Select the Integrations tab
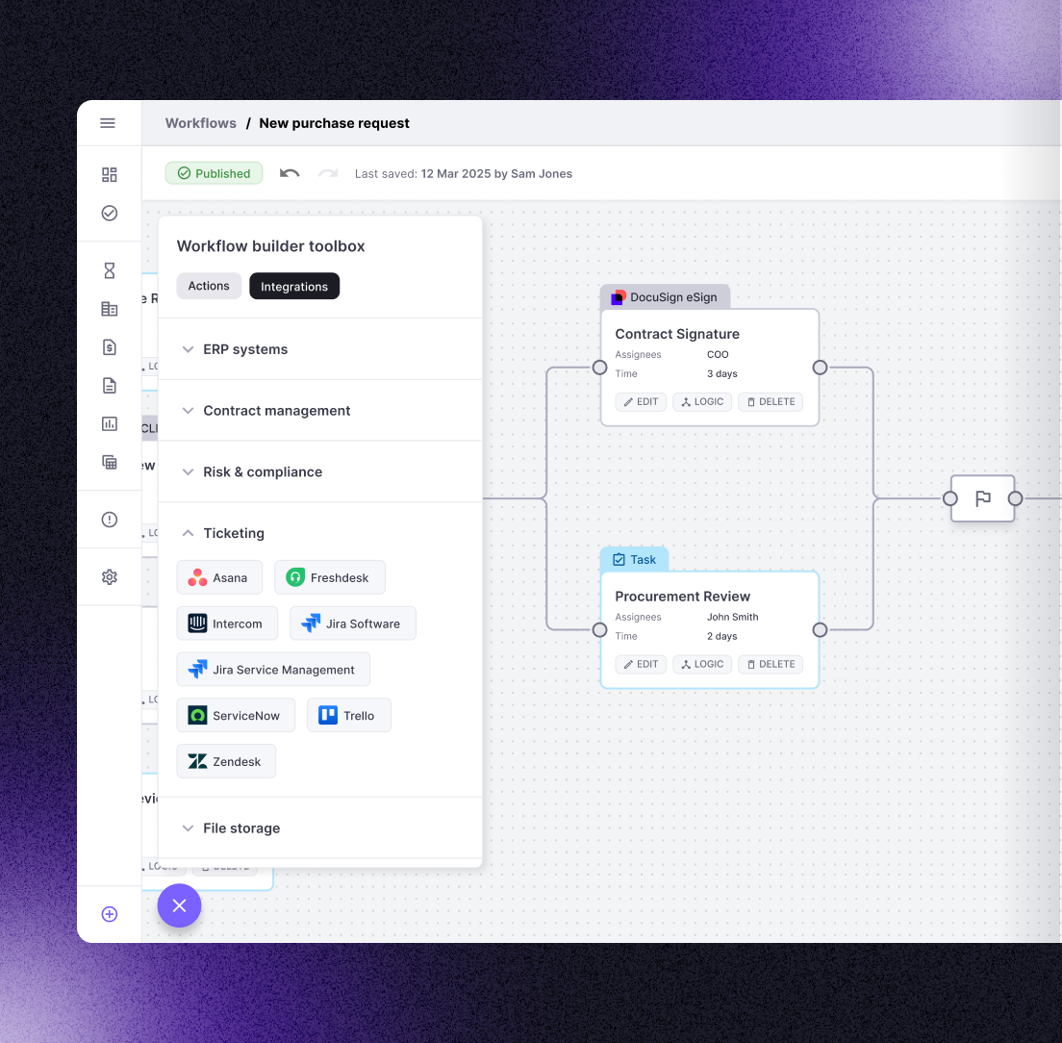Screen dimensions: 1062x1043 pos(294,286)
